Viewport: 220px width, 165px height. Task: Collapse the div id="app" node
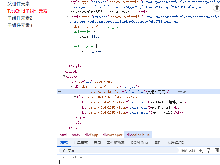68,81
